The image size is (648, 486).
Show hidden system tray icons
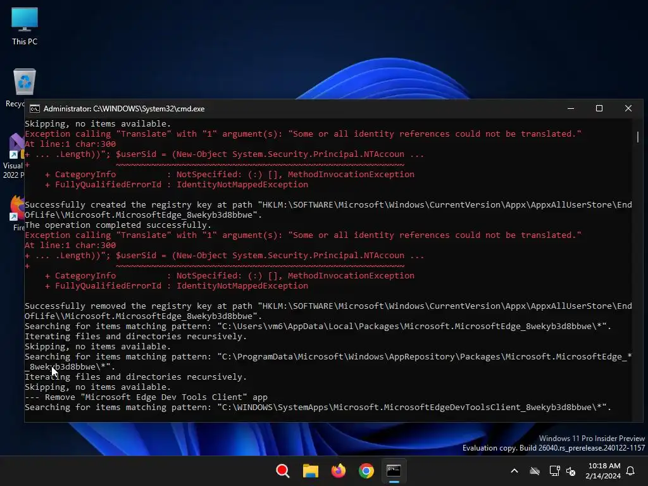(x=514, y=471)
